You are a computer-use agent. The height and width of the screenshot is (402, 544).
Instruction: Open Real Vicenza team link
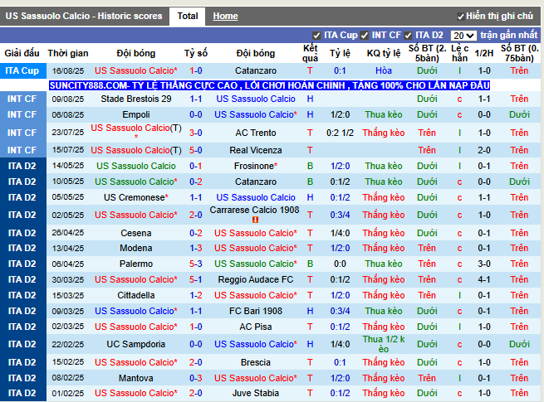(x=256, y=150)
